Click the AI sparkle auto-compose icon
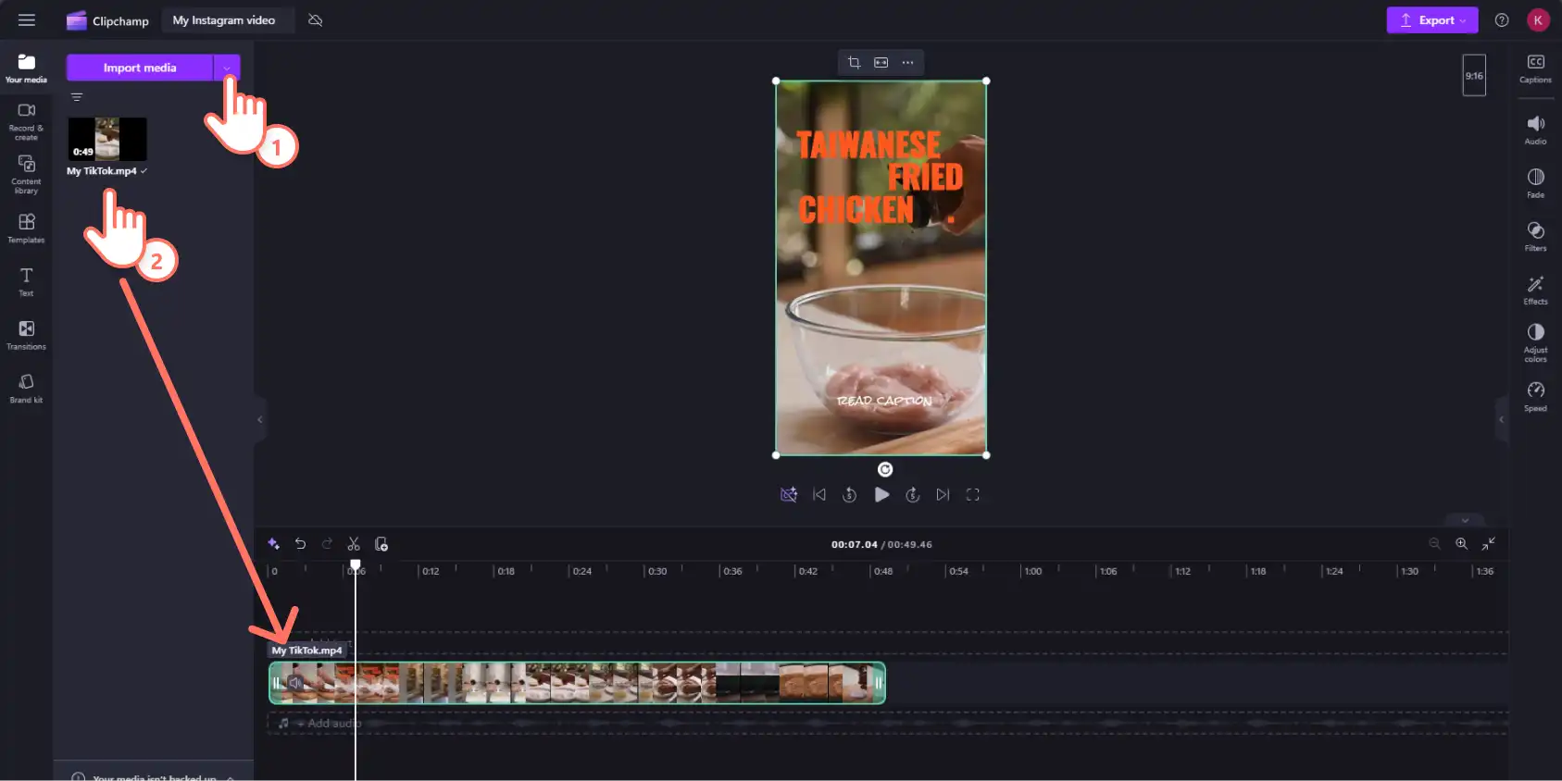Viewport: 1562px width, 781px height. coord(273,544)
